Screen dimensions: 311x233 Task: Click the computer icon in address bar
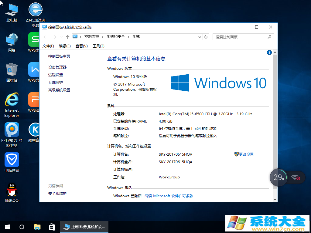75,37
